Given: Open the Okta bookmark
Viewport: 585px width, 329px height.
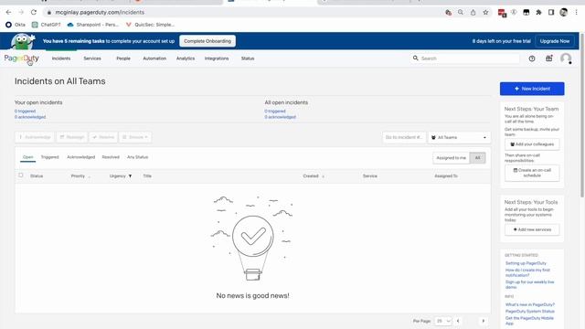Looking at the screenshot, I should click(x=16, y=25).
